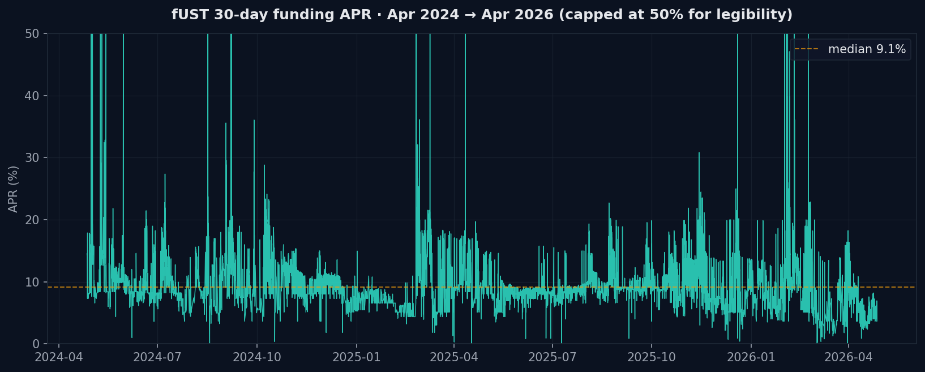Screen dimensions: 925x372
Task: Click the 'APR (%)' y-axis label
Action: tap(13, 189)
